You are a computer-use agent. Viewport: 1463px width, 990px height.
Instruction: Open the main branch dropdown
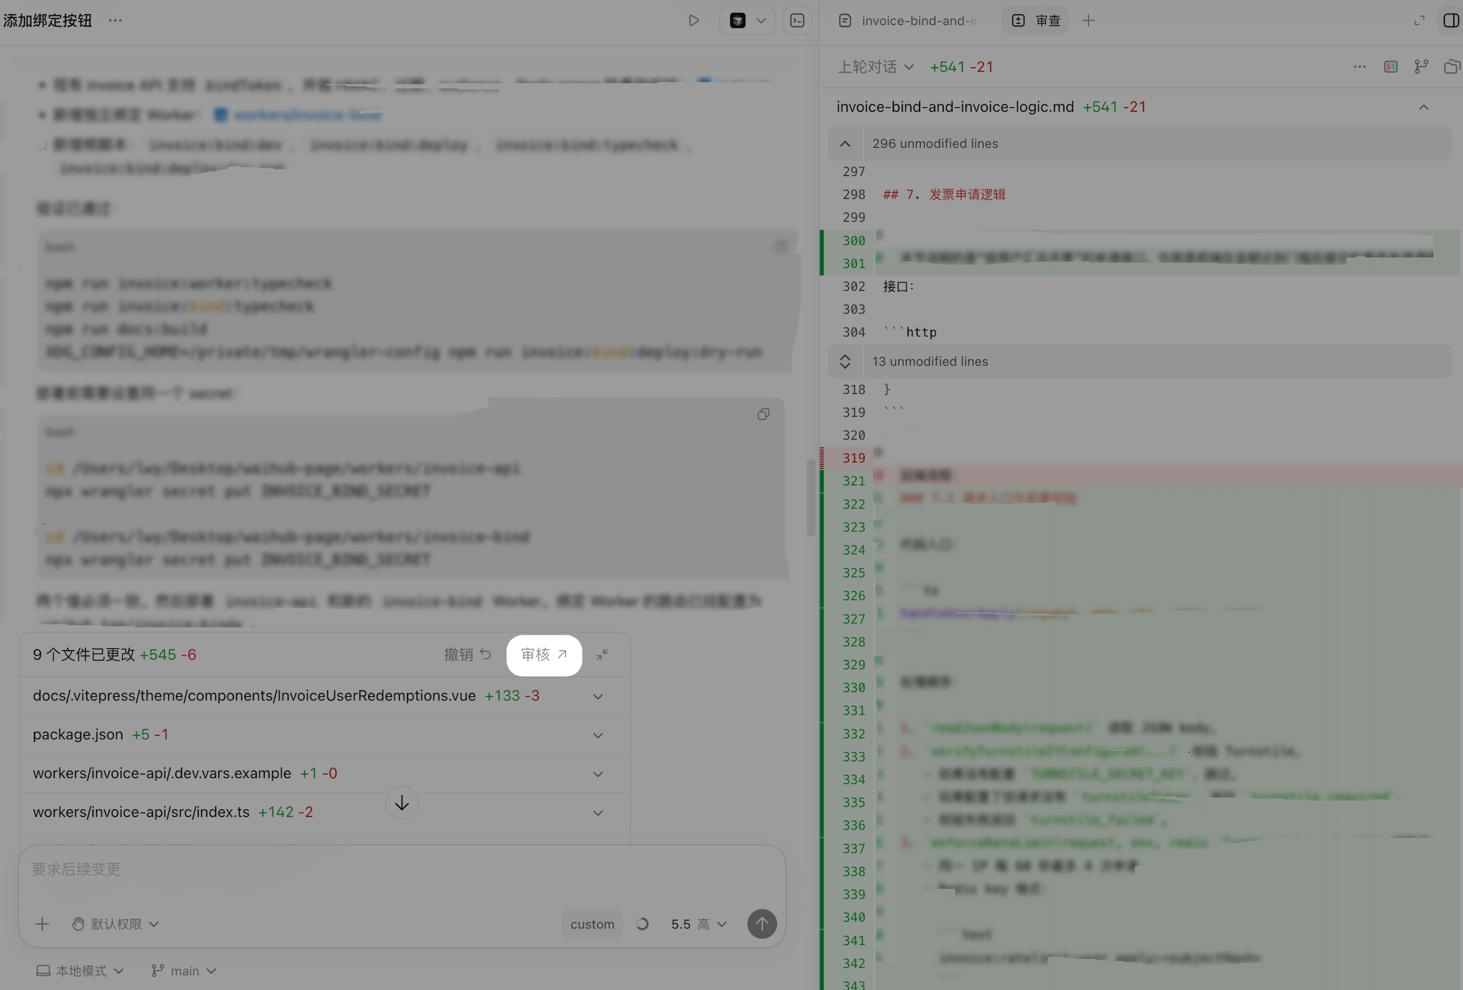tap(184, 971)
